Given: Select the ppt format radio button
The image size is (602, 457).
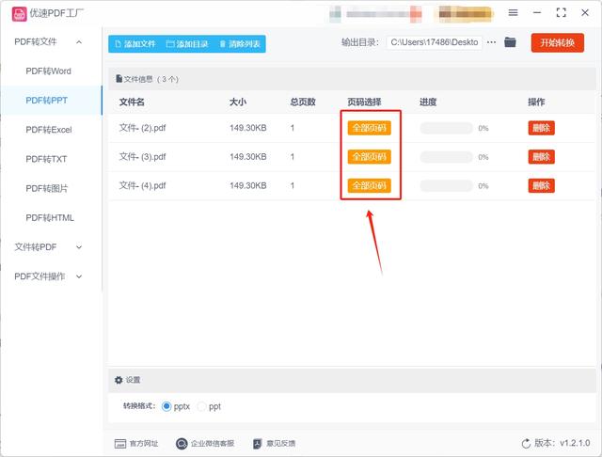Looking at the screenshot, I should pos(201,406).
